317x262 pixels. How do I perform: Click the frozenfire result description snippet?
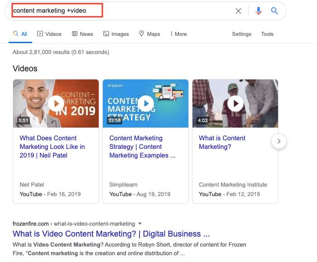click(130, 249)
